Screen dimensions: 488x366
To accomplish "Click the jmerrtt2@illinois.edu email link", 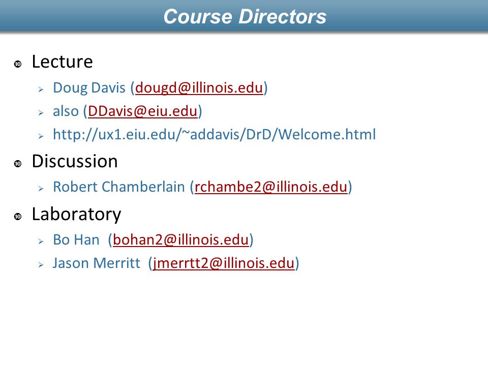I will pos(224,263).
